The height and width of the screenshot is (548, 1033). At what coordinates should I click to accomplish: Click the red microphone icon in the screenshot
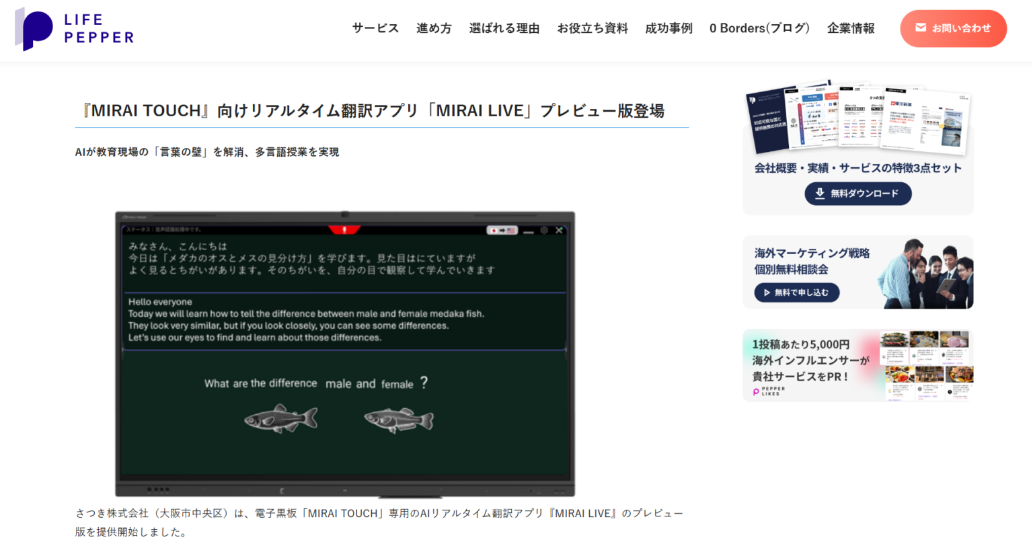click(344, 230)
